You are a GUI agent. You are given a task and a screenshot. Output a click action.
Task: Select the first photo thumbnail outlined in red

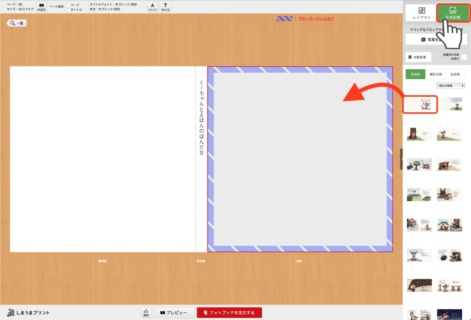pyautogui.click(x=420, y=105)
